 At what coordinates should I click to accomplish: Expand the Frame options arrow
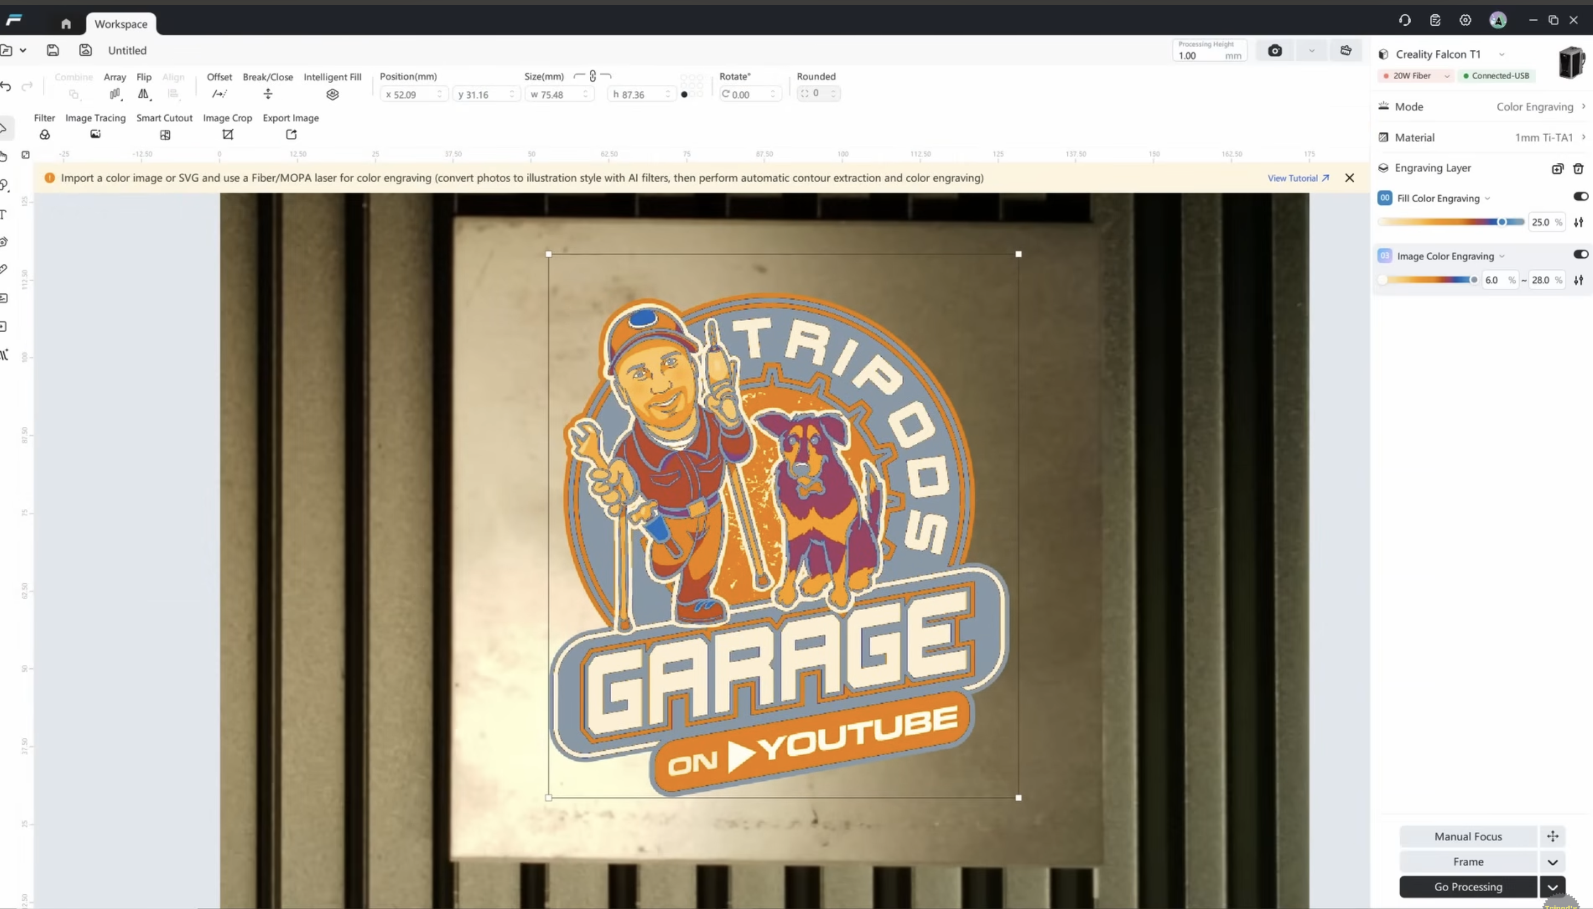point(1552,861)
